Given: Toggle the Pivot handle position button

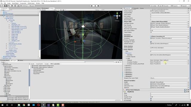Looking at the screenshot, I should pos(25,6).
